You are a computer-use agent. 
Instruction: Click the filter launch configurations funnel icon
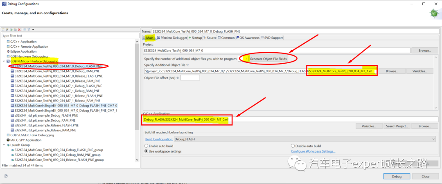coord(29,29)
